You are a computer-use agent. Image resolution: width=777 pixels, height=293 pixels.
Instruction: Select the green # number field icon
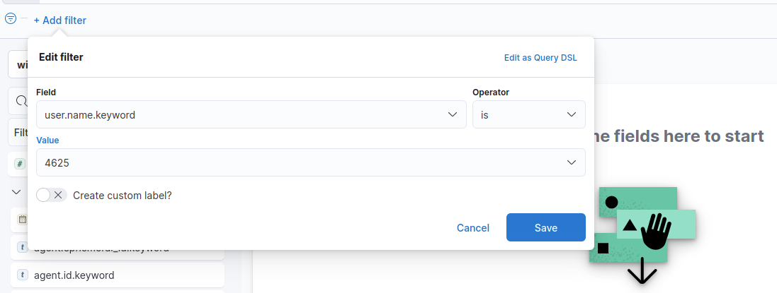click(x=20, y=164)
